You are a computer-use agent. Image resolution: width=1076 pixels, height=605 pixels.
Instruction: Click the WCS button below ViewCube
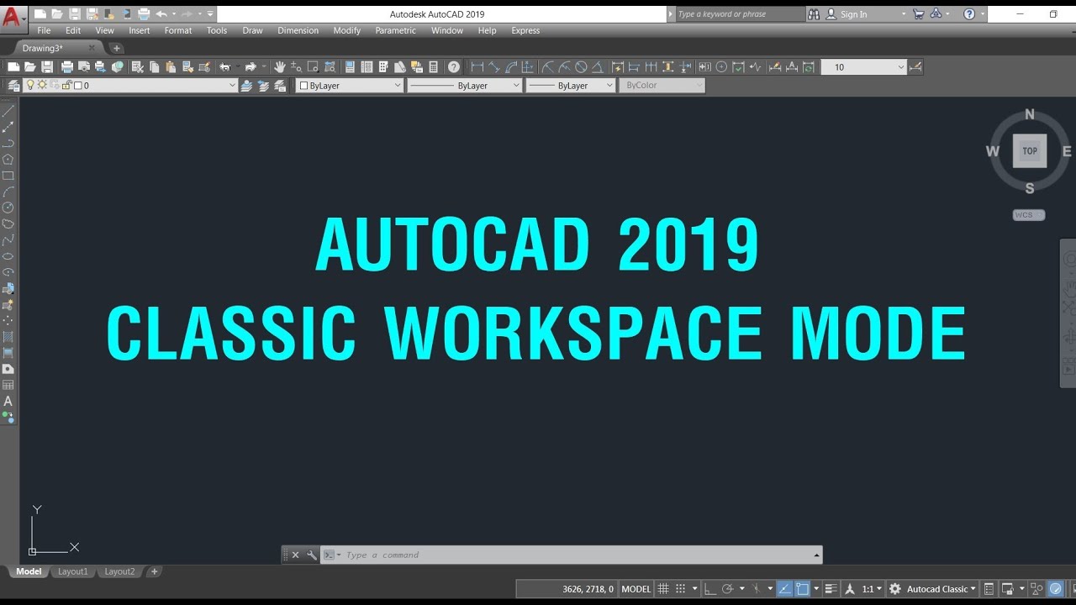(1029, 215)
